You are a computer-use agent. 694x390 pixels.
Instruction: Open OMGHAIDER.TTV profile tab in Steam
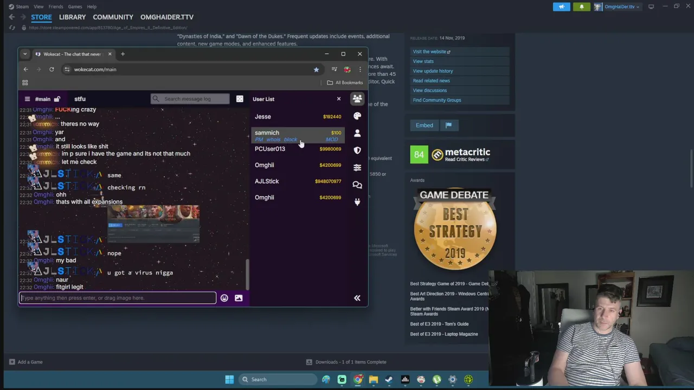tap(167, 17)
